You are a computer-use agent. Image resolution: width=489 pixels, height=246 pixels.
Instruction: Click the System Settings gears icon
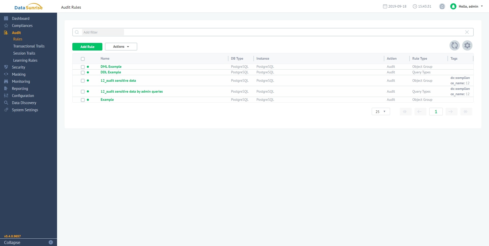6,110
